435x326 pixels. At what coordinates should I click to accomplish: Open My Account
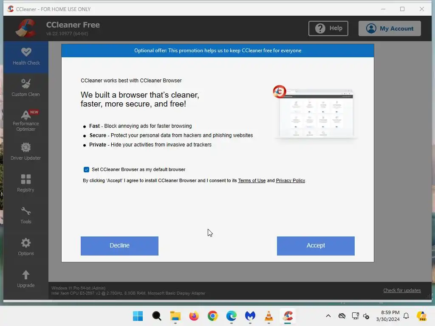pos(390,28)
